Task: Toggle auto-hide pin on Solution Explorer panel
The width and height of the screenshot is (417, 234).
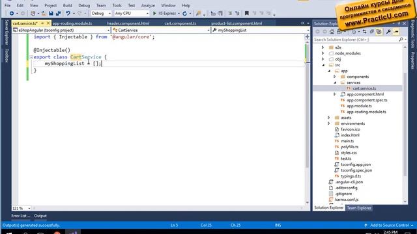Action: coord(399,23)
